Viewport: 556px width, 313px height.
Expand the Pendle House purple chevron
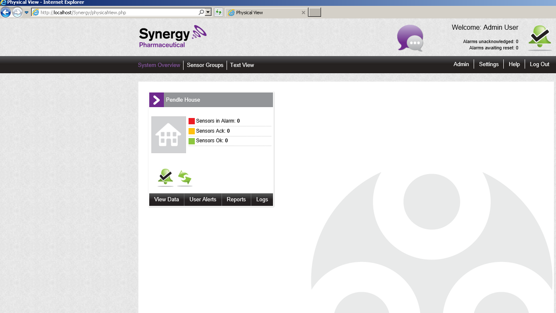(156, 100)
